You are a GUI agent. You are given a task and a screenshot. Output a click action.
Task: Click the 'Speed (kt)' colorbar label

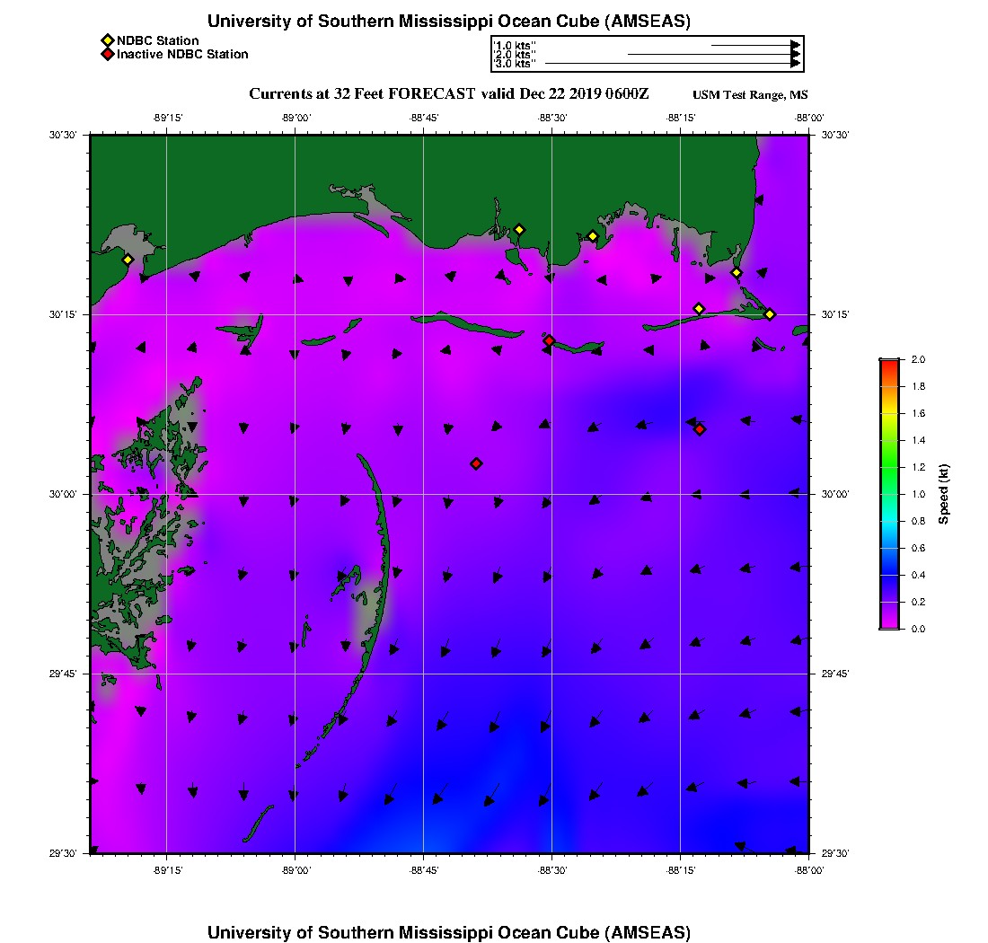944,494
